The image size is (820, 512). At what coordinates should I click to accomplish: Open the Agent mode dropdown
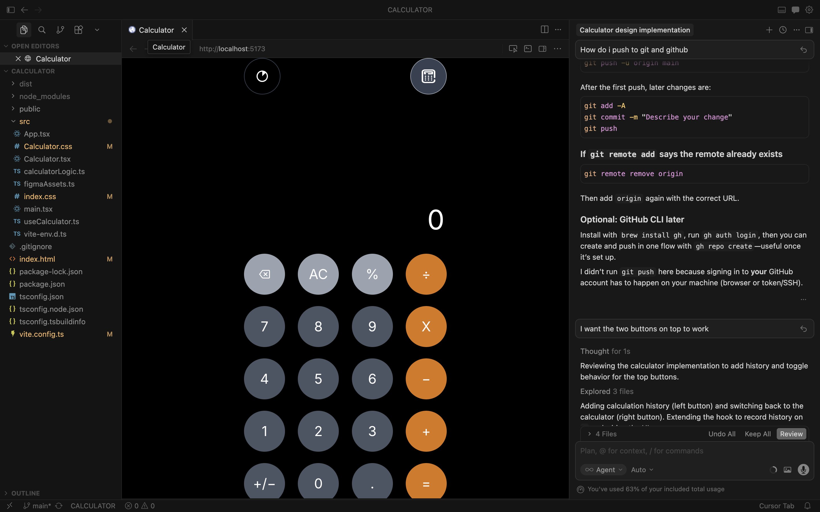[x=604, y=470]
